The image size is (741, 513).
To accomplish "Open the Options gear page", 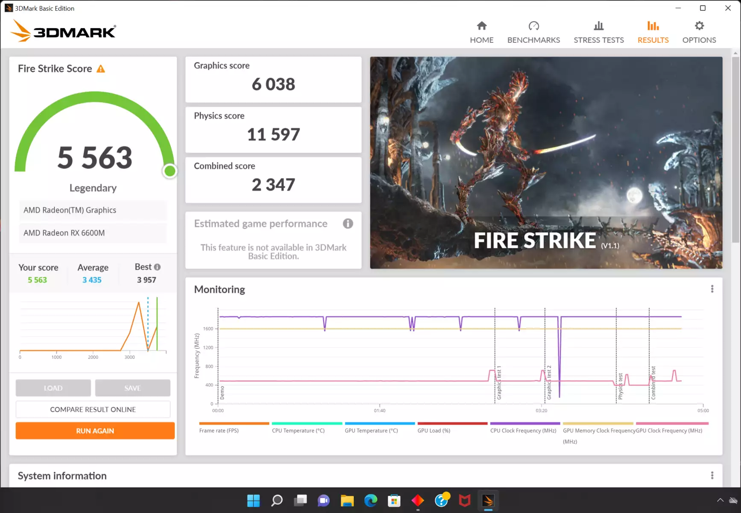I will point(699,32).
